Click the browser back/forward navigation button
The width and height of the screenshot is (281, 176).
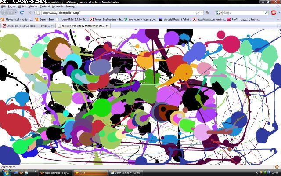[9, 13]
